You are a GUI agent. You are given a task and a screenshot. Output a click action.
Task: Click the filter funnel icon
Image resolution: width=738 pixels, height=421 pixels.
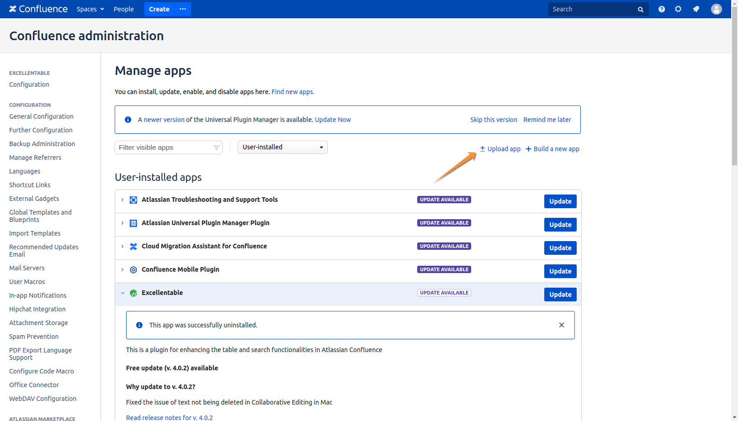coord(217,147)
